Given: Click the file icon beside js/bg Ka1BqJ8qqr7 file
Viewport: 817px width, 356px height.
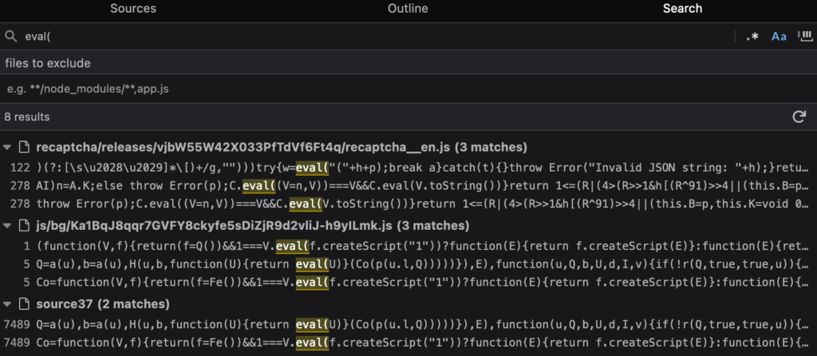Looking at the screenshot, I should (x=23, y=226).
